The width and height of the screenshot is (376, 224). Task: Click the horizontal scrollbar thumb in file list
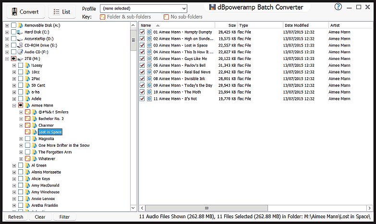point(206,208)
